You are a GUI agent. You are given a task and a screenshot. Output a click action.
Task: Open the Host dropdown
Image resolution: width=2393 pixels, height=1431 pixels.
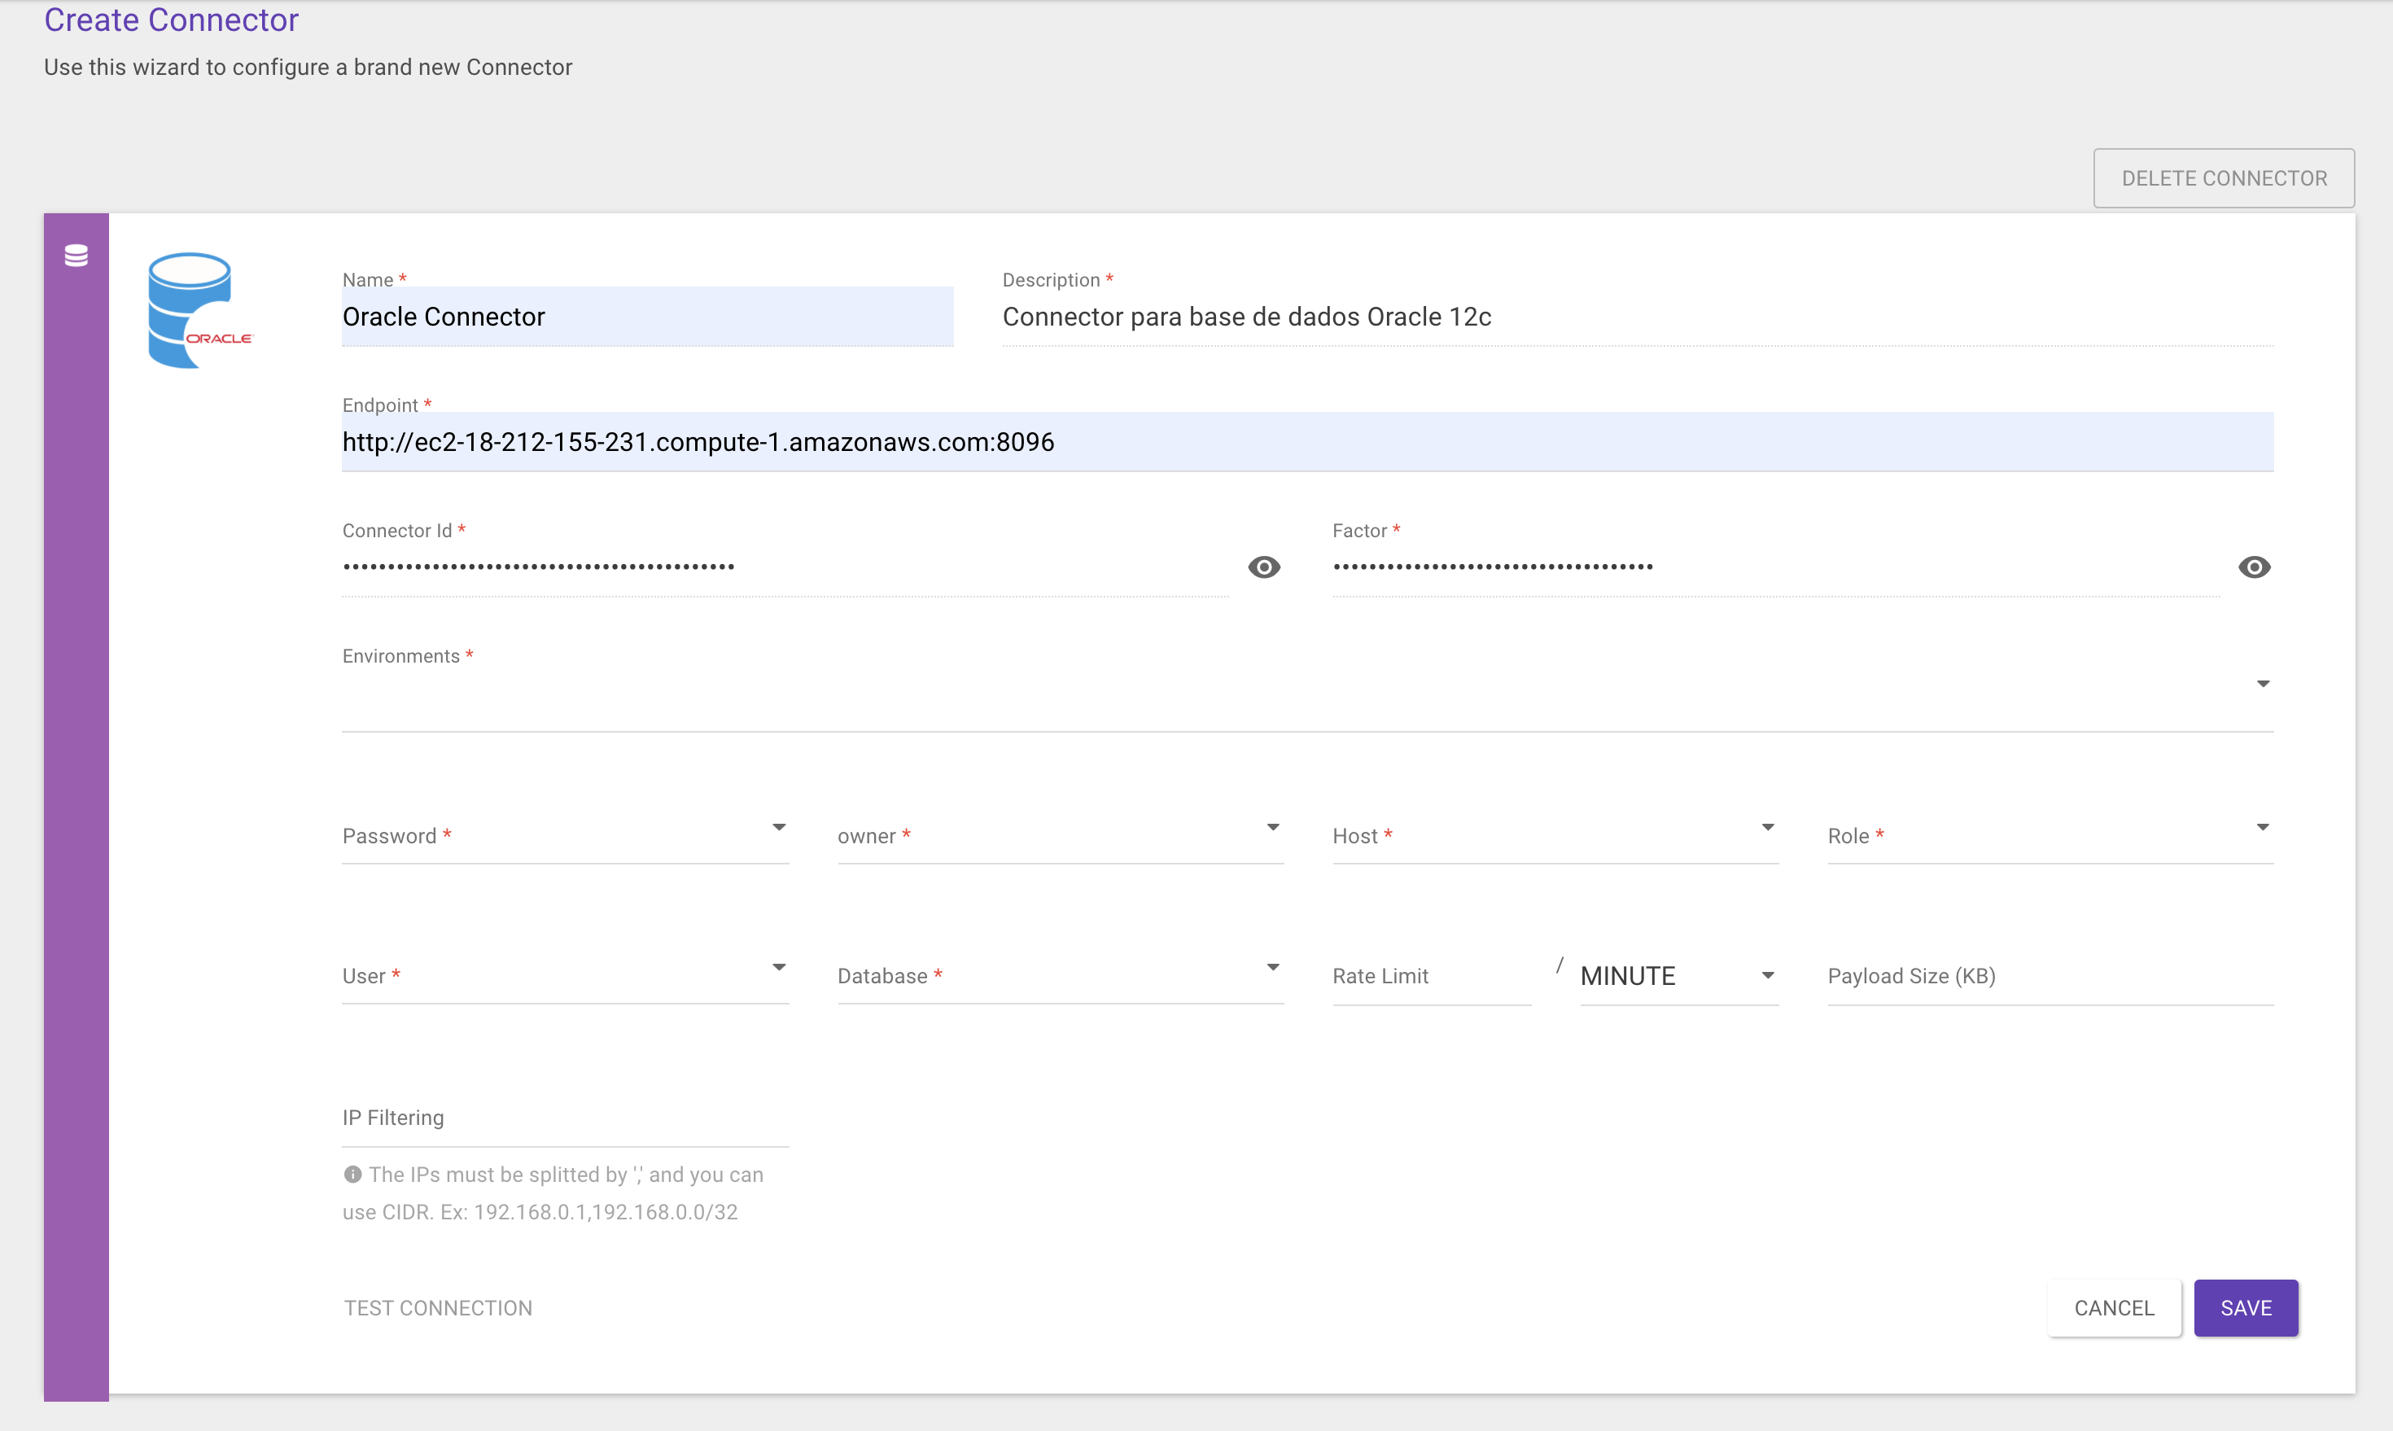click(x=1768, y=826)
